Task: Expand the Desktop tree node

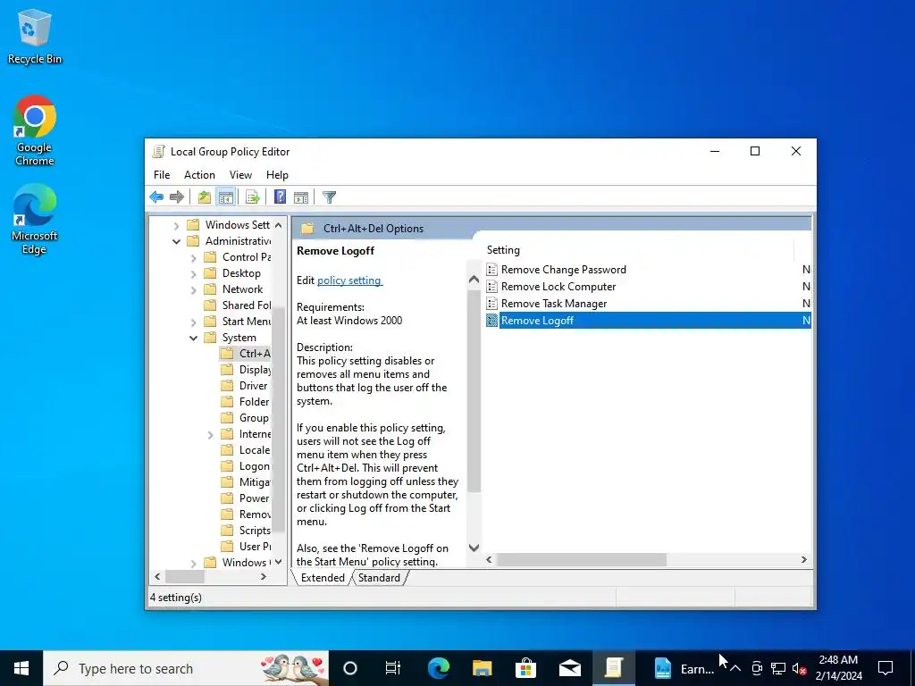Action: [x=193, y=273]
